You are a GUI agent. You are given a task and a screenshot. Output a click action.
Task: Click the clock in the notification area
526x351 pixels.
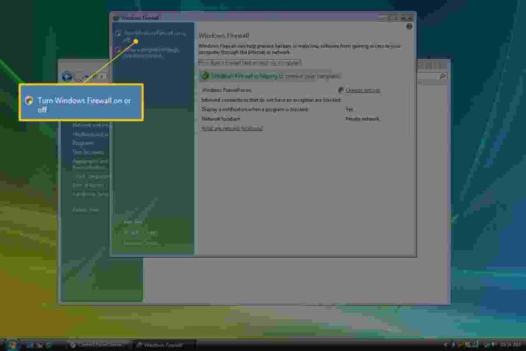510,345
